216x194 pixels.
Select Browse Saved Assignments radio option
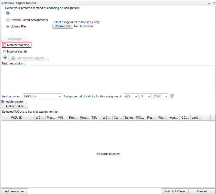point(8,20)
